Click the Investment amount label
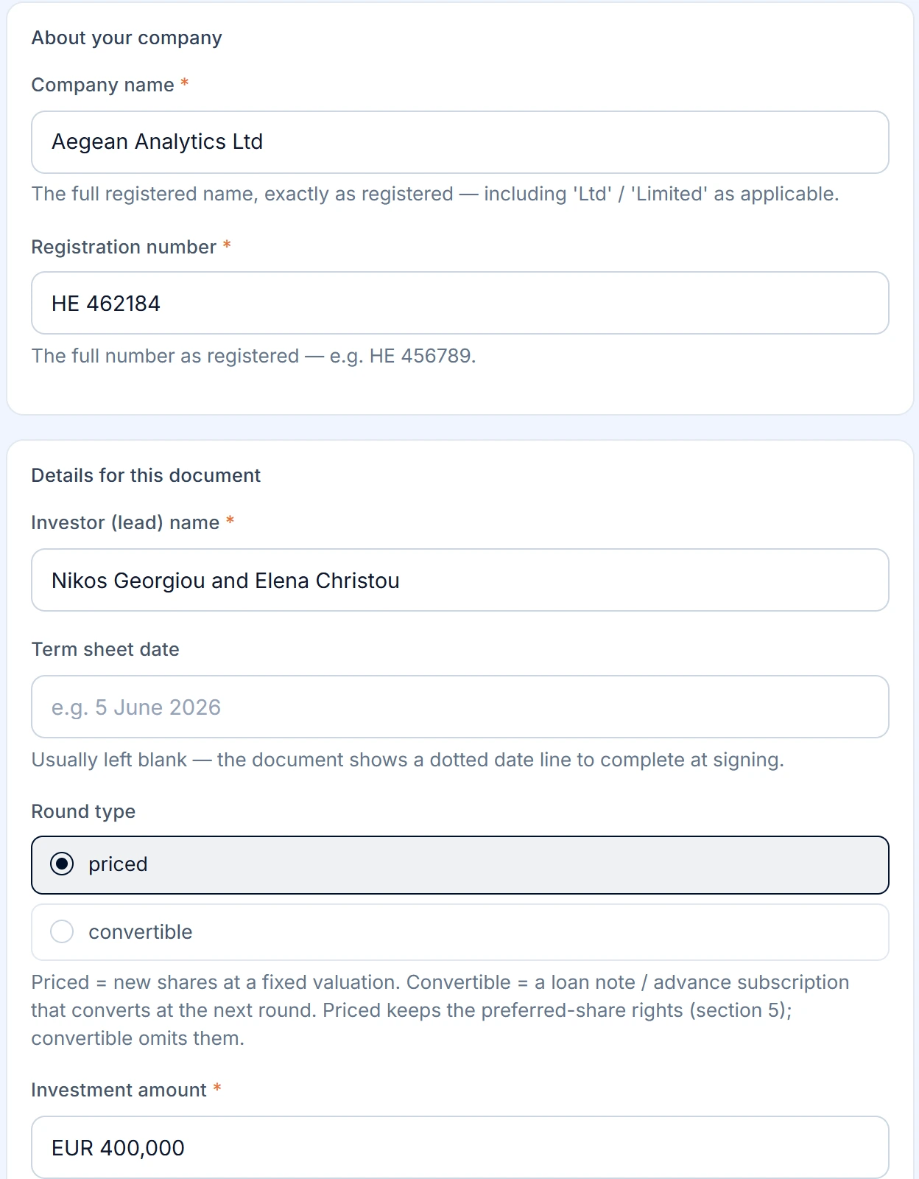 click(119, 1090)
